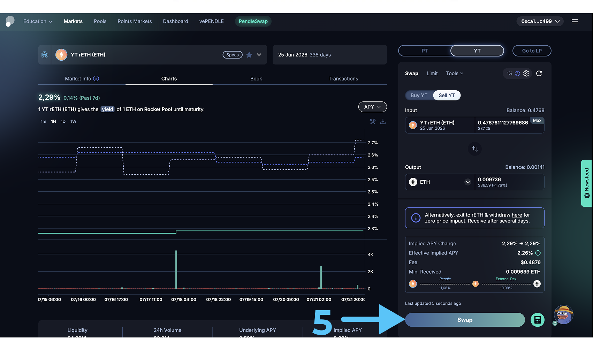Select the PT token toggle
The width and height of the screenshot is (593, 350).
425,51
